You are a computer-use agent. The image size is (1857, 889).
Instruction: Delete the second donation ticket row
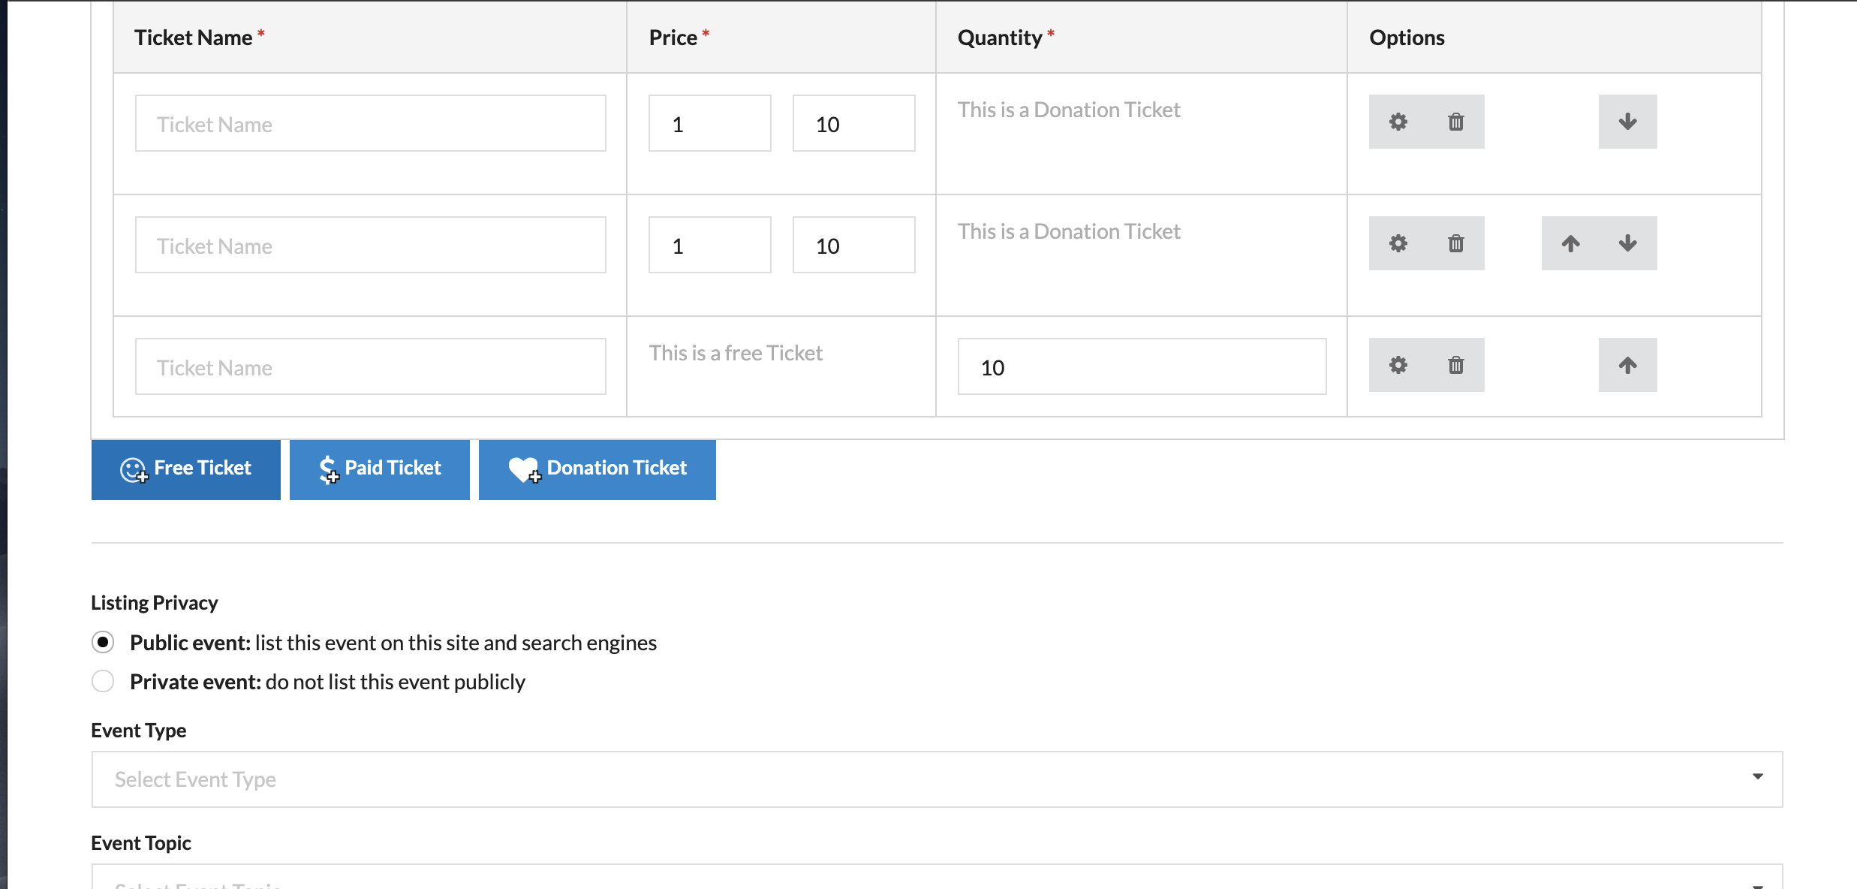pos(1455,243)
